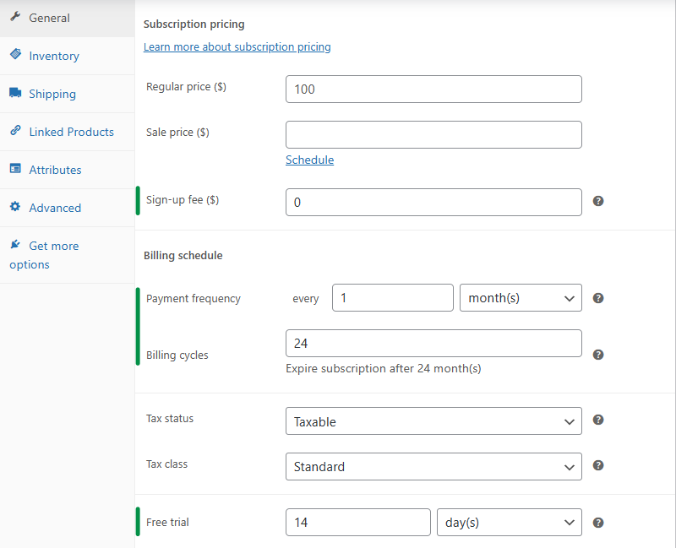Click into the Billing cycles field

433,343
